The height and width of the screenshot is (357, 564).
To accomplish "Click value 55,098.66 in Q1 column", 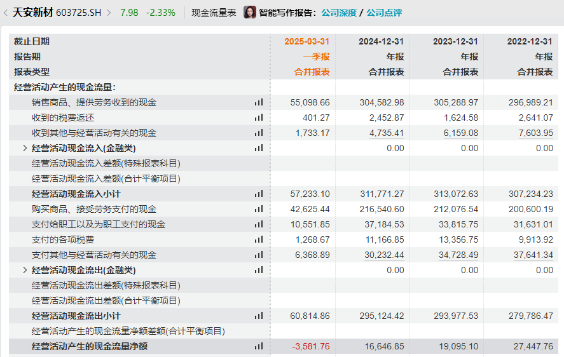I will tap(310, 102).
